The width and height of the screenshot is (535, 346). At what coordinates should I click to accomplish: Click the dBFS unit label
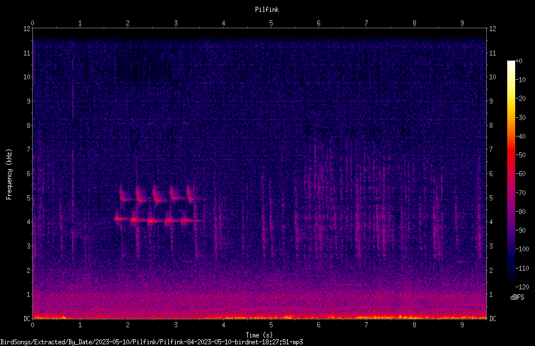pyautogui.click(x=517, y=297)
